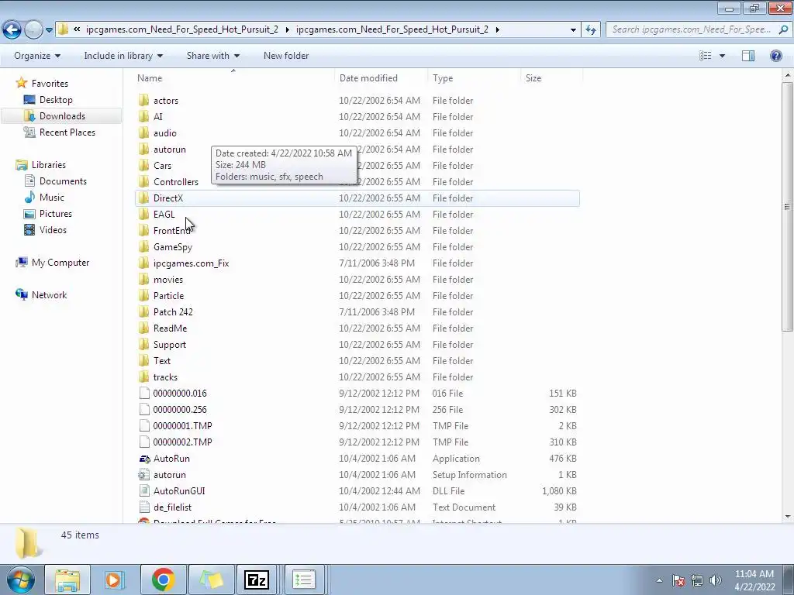Viewport: 794px width, 595px height.
Task: Click the vertical scrollbar down arrow
Action: [788, 517]
